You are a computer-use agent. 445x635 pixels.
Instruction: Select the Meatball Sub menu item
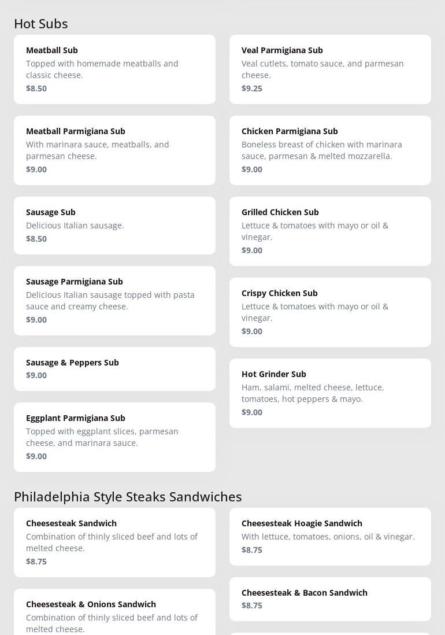pyautogui.click(x=114, y=69)
